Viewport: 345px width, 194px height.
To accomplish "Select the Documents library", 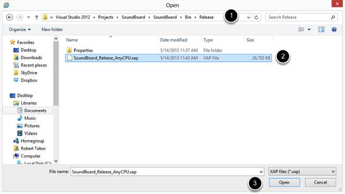I will [35, 111].
